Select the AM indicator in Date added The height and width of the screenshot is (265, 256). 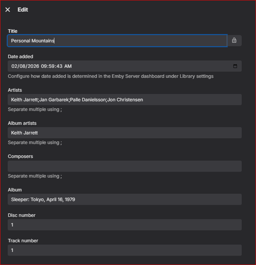tap(68, 66)
